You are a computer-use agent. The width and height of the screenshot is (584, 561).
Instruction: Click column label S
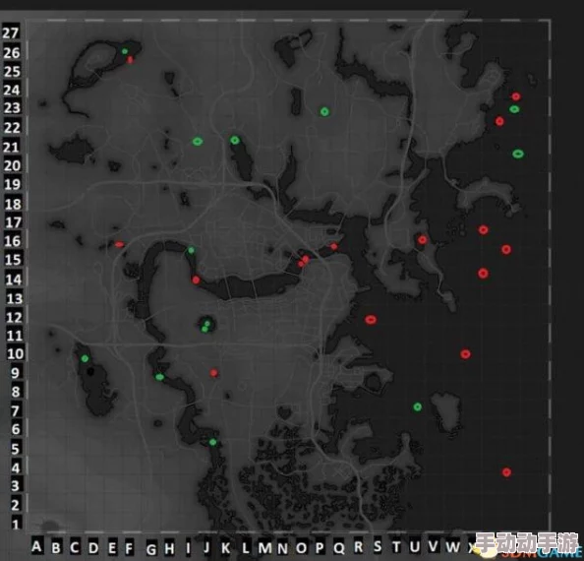(378, 547)
